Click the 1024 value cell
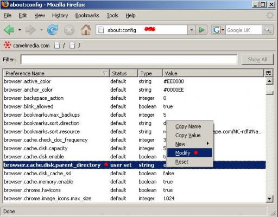Screen dimensions: 278x217 pos(169,199)
